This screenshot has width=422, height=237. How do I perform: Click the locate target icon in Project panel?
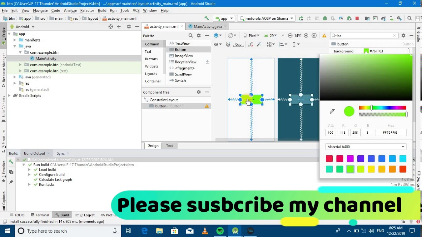click(111, 27)
